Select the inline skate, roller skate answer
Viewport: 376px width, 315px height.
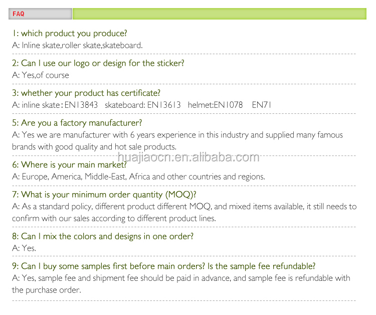pyautogui.click(x=77, y=45)
